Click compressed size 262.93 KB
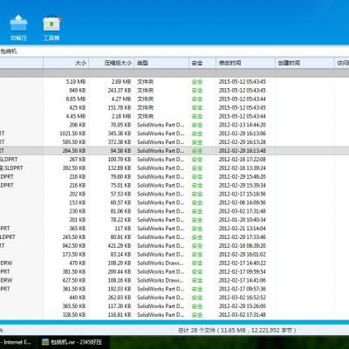 120,298
